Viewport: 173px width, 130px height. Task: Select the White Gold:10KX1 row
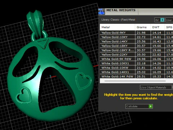click(x=136, y=63)
